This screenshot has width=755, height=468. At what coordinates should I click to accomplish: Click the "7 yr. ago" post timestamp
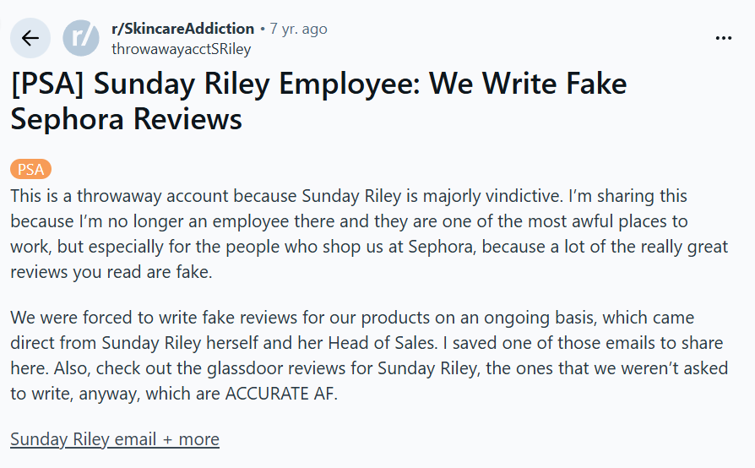pos(298,29)
